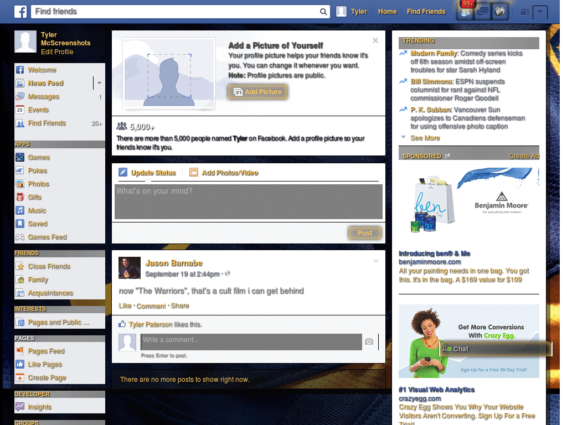Close the Add a Picture card

click(x=375, y=40)
